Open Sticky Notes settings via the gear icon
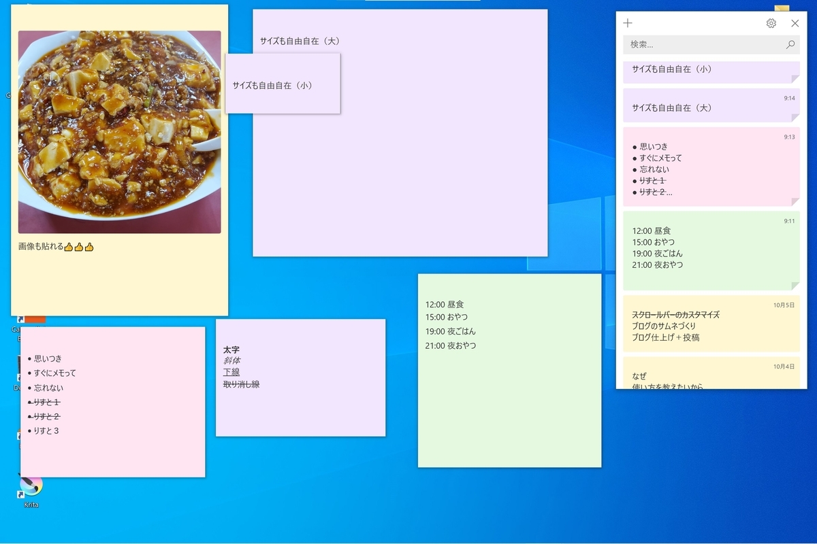This screenshot has height=544, width=817. (x=771, y=22)
